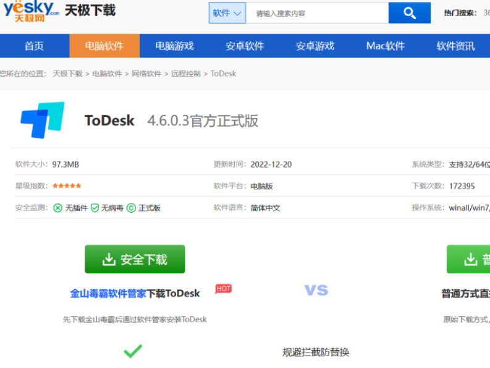This screenshot has width=490, height=368.
Task: Click the 天极下载 breadcrumb link
Action: tap(67, 74)
